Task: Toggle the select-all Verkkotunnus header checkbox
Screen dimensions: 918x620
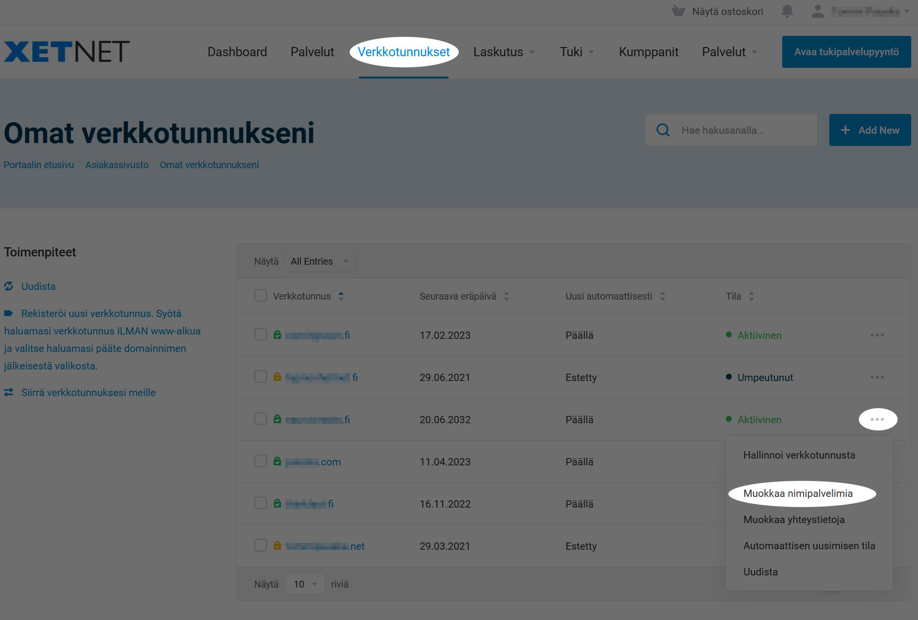Action: click(260, 296)
